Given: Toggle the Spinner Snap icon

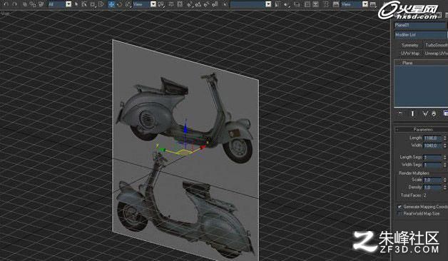Looking at the screenshot, I should point(215,4).
